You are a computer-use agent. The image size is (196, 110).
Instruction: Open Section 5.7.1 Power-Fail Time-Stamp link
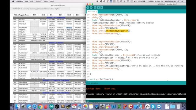(x=56, y=80)
